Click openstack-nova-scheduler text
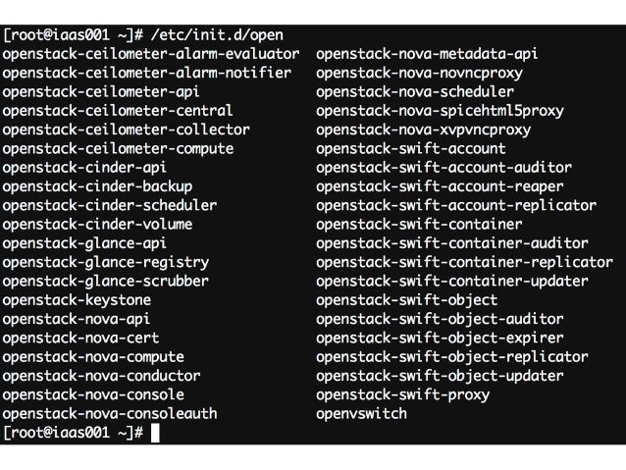The width and height of the screenshot is (626, 470). [415, 92]
